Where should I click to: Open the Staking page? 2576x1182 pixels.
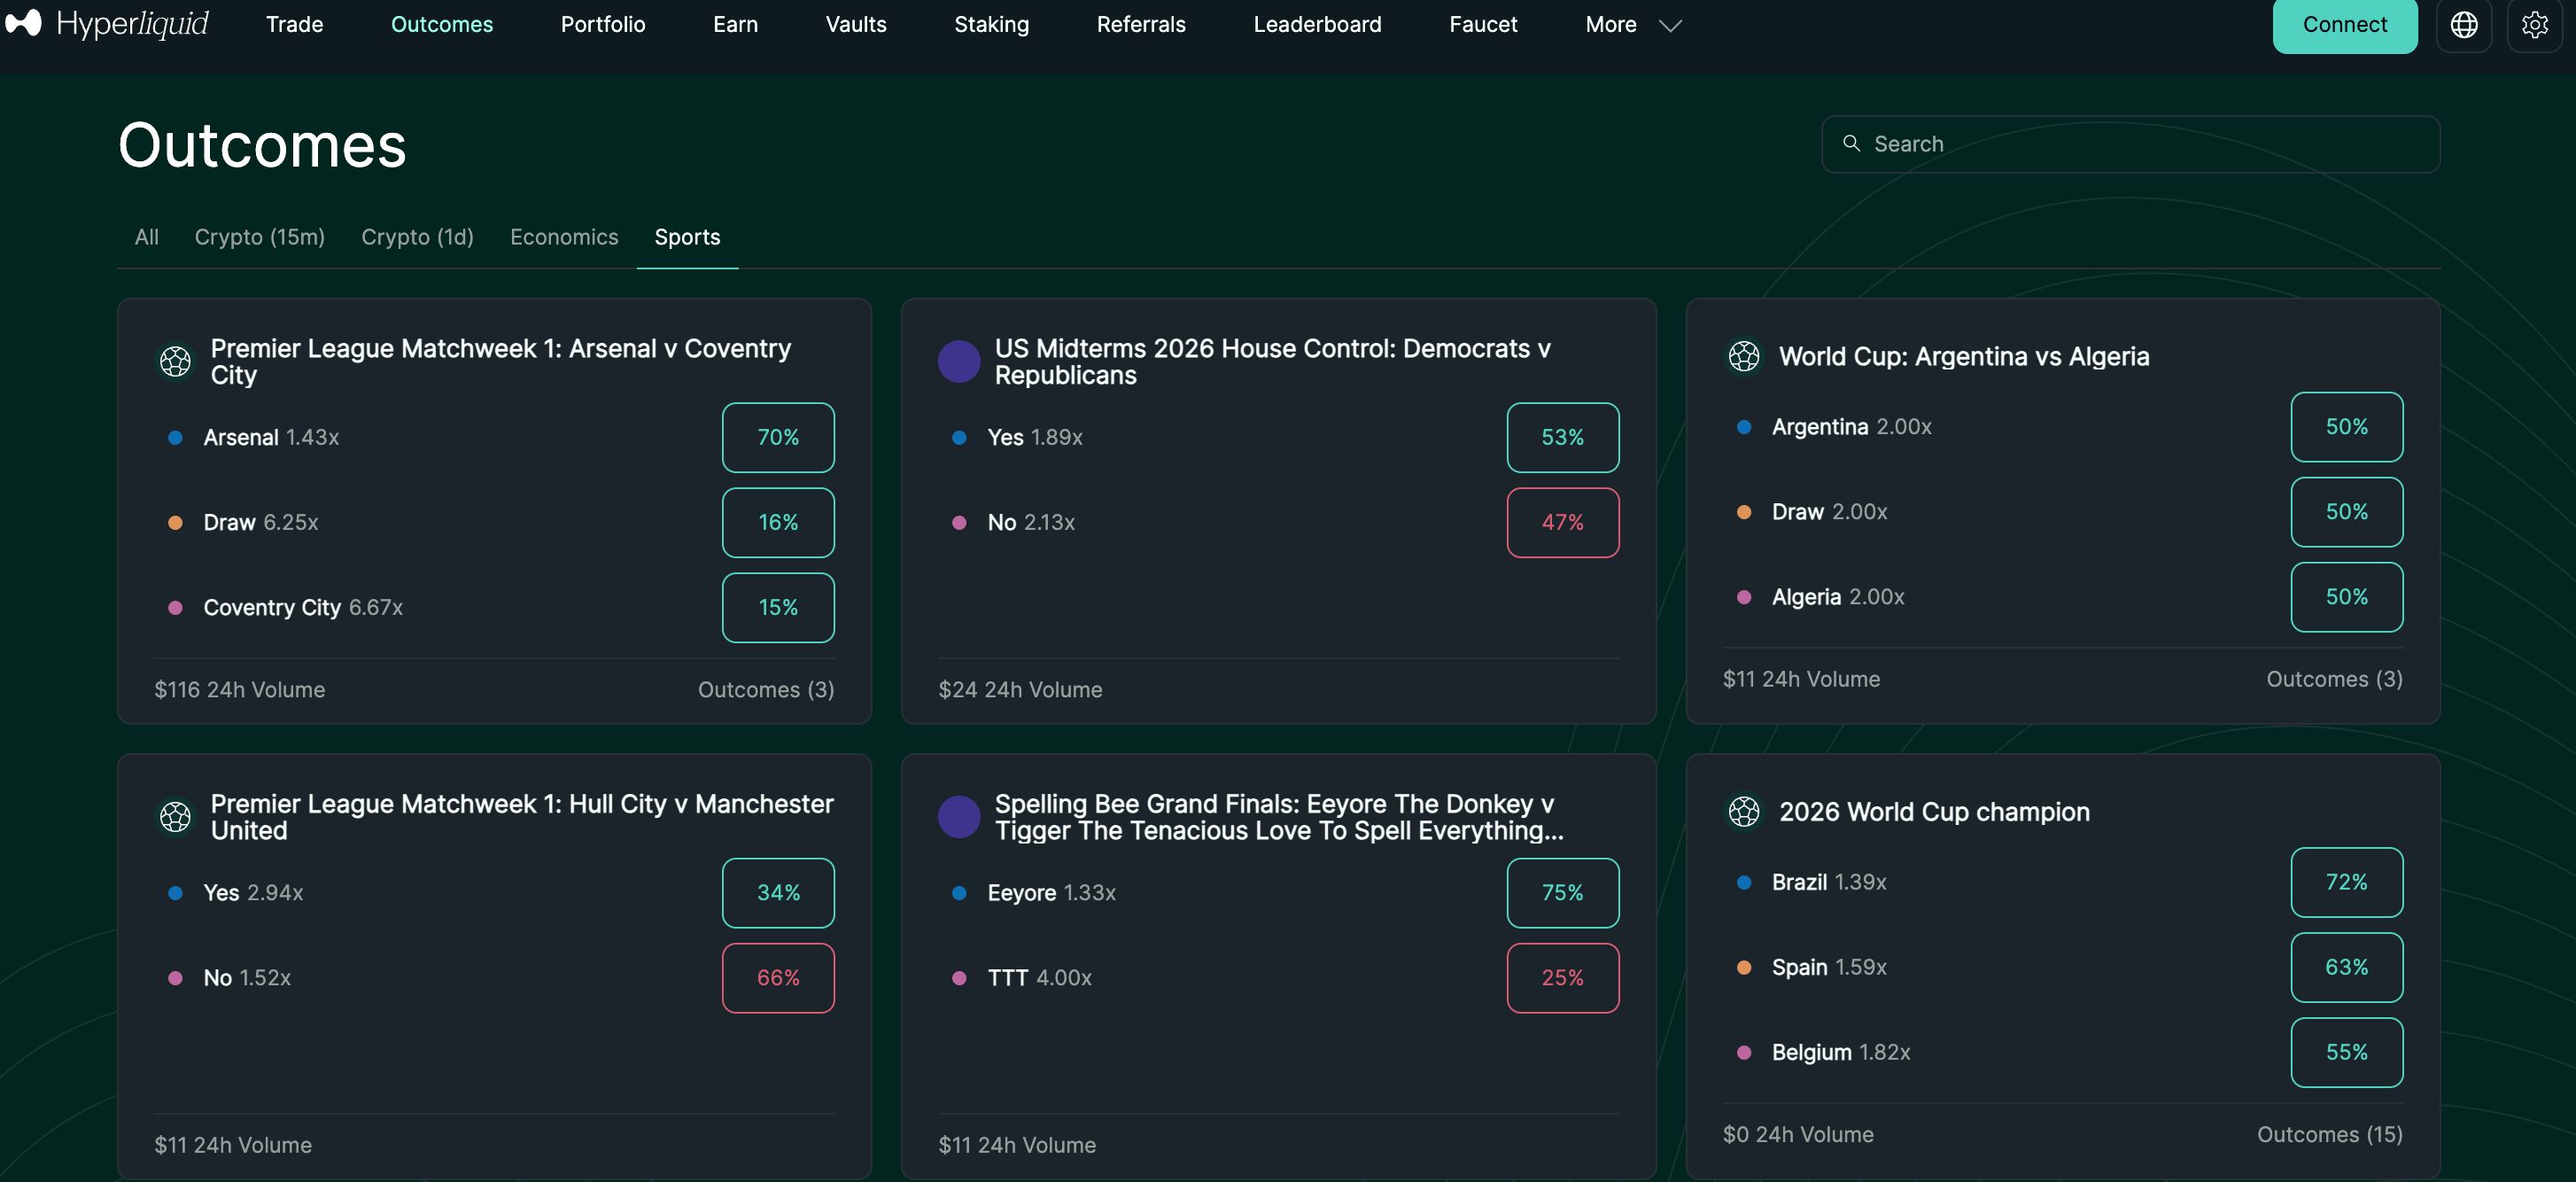[x=991, y=24]
